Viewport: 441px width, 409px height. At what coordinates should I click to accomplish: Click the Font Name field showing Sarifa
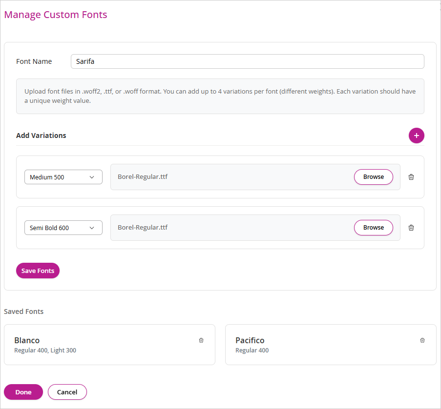[x=247, y=61]
